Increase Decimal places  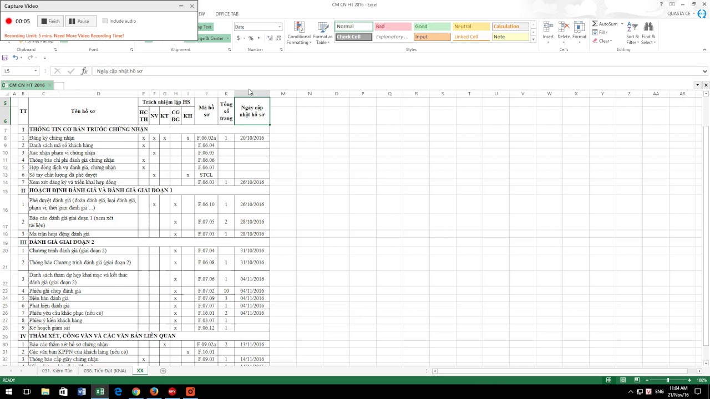click(x=270, y=38)
